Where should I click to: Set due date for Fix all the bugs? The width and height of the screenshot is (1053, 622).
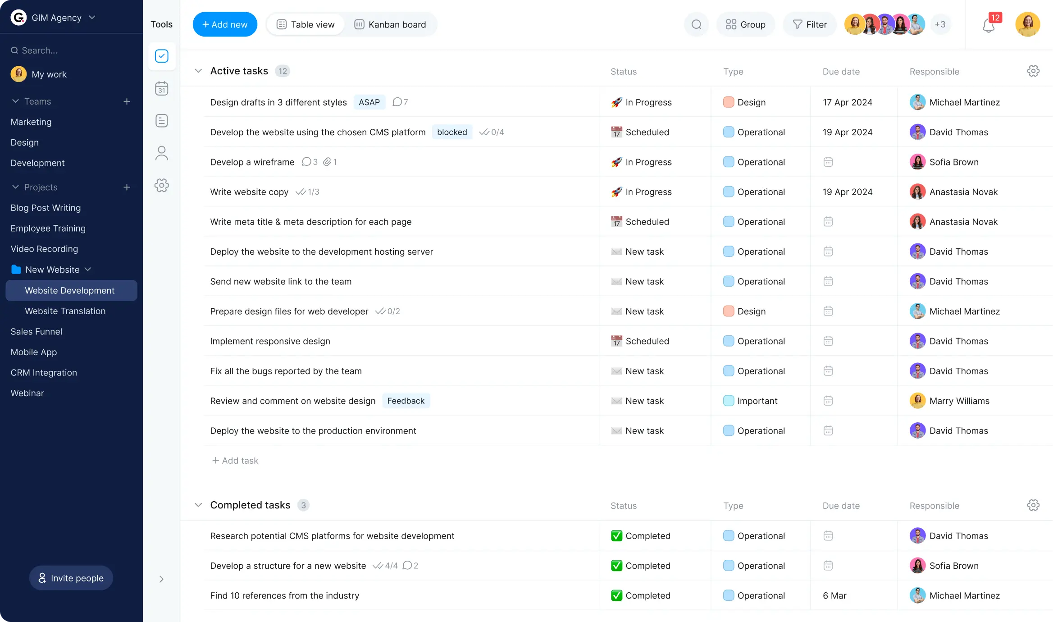pos(828,371)
